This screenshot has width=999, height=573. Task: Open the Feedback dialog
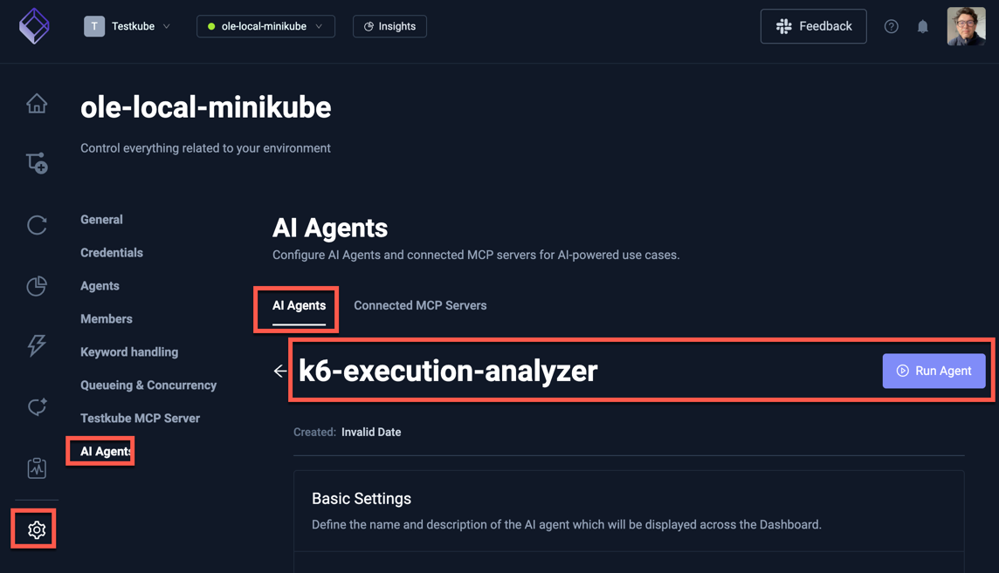coord(813,26)
